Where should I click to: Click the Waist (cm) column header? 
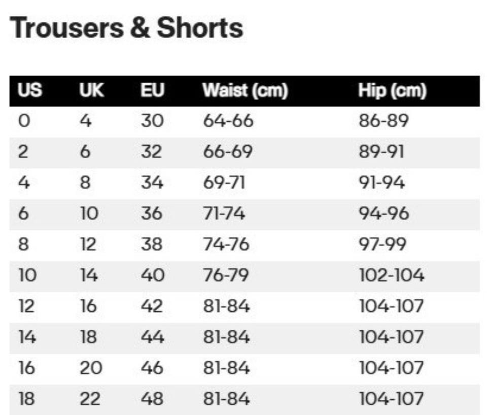point(245,91)
